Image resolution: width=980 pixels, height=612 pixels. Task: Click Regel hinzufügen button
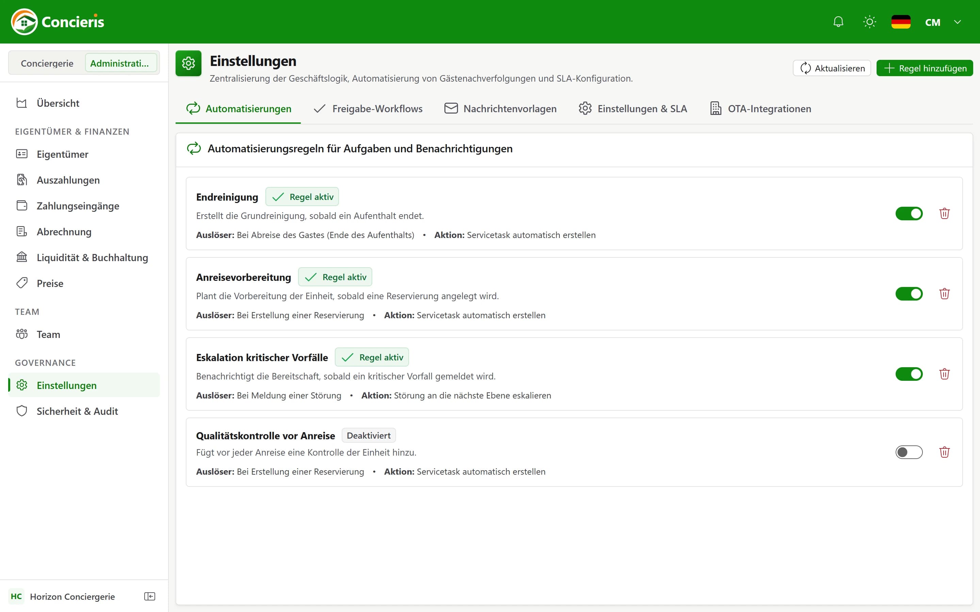925,68
